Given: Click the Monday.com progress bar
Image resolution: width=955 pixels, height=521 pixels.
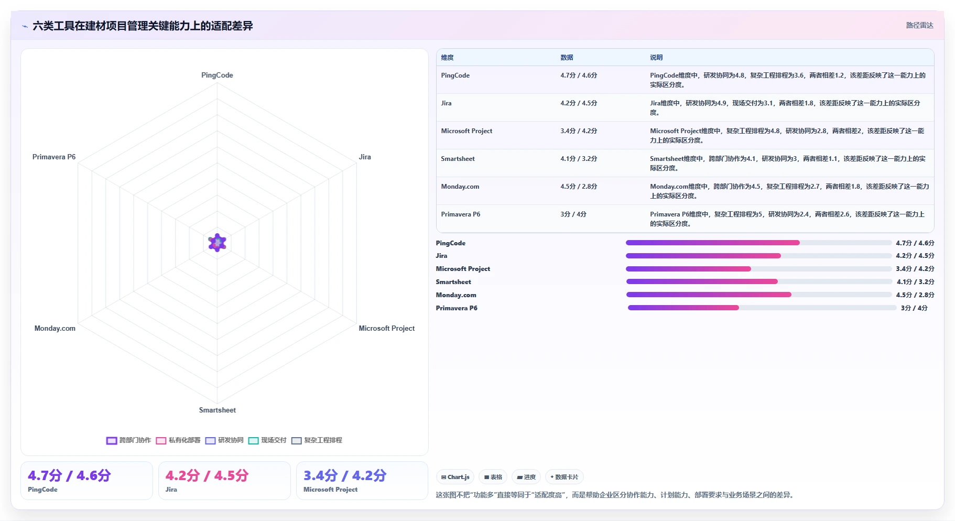Looking at the screenshot, I should pyautogui.click(x=759, y=295).
